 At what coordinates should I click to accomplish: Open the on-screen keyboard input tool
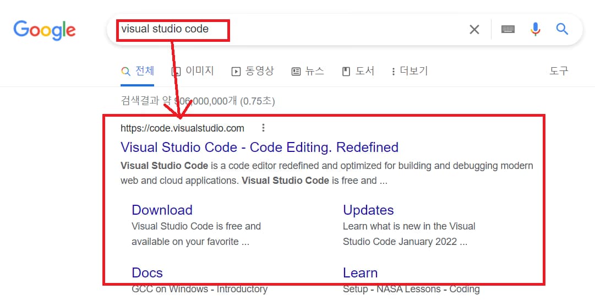click(507, 29)
